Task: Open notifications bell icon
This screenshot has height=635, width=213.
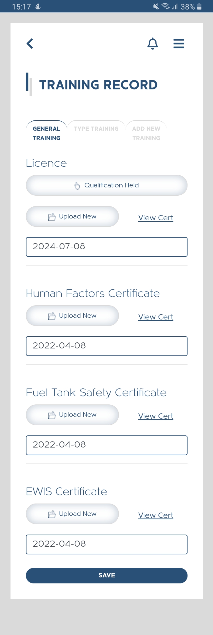Action: (153, 44)
